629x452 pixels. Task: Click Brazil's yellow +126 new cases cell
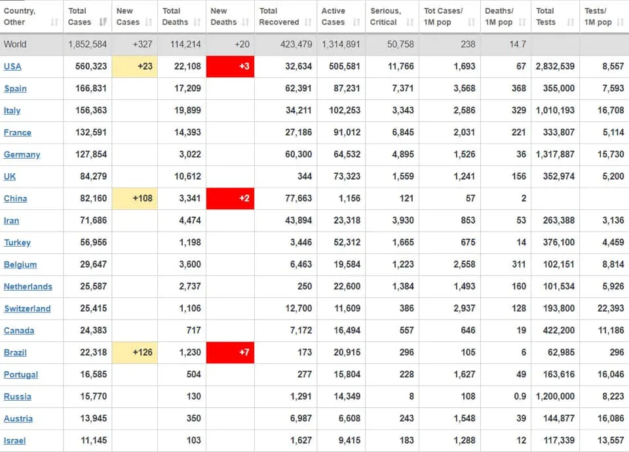click(x=134, y=353)
